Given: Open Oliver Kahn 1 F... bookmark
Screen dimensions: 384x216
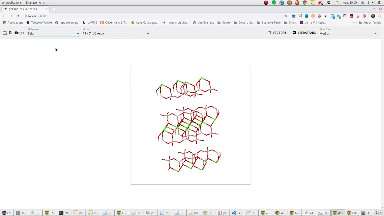Looking at the screenshot, I should [114, 22].
